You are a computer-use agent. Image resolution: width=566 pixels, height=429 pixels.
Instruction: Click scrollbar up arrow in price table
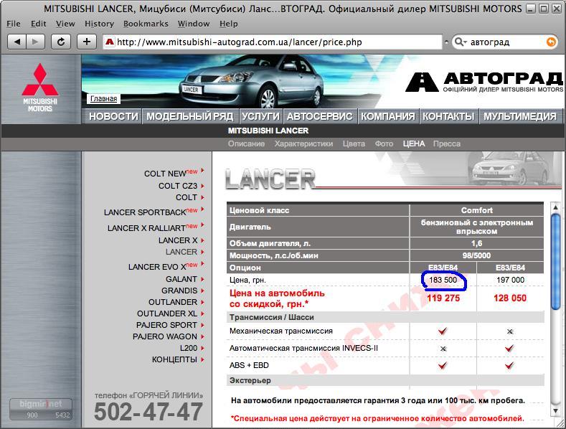(x=555, y=207)
